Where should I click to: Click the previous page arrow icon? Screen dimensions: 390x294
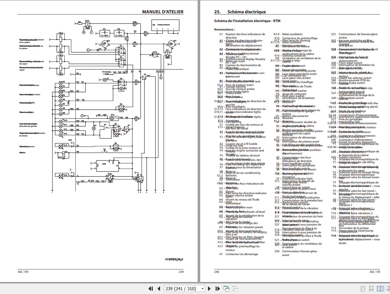[x=159, y=288]
